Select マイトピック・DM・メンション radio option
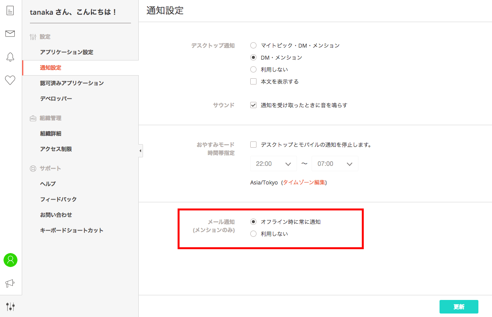This screenshot has width=492, height=317. point(253,45)
